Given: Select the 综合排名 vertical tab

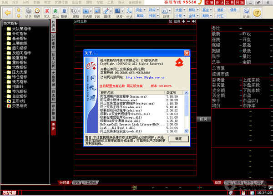Looking at the screenshot, I should [x=53, y=112].
